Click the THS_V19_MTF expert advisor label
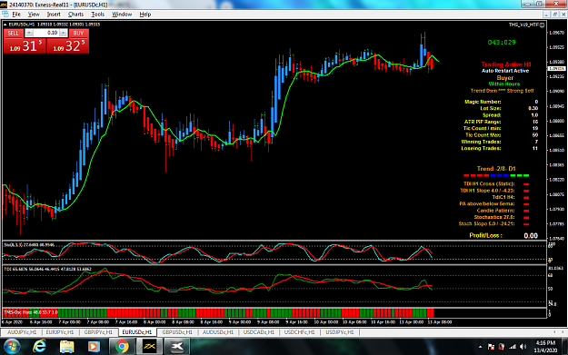The height and width of the screenshot is (355, 568). [526, 25]
